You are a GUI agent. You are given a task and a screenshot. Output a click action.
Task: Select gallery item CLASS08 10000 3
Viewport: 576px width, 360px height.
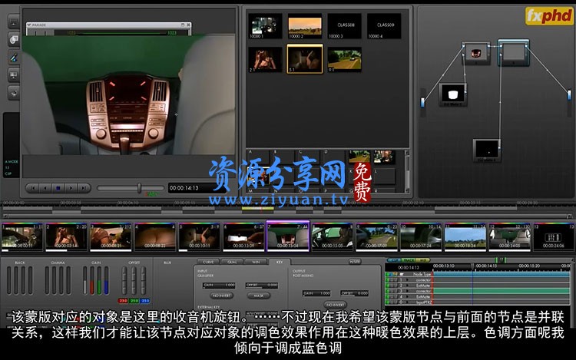[345, 26]
